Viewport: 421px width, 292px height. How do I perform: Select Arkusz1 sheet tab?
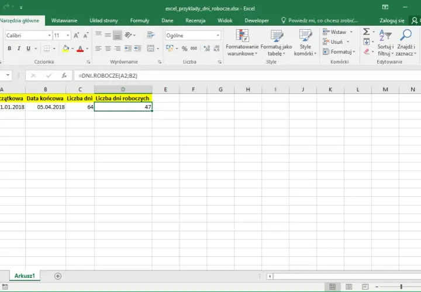[25, 276]
